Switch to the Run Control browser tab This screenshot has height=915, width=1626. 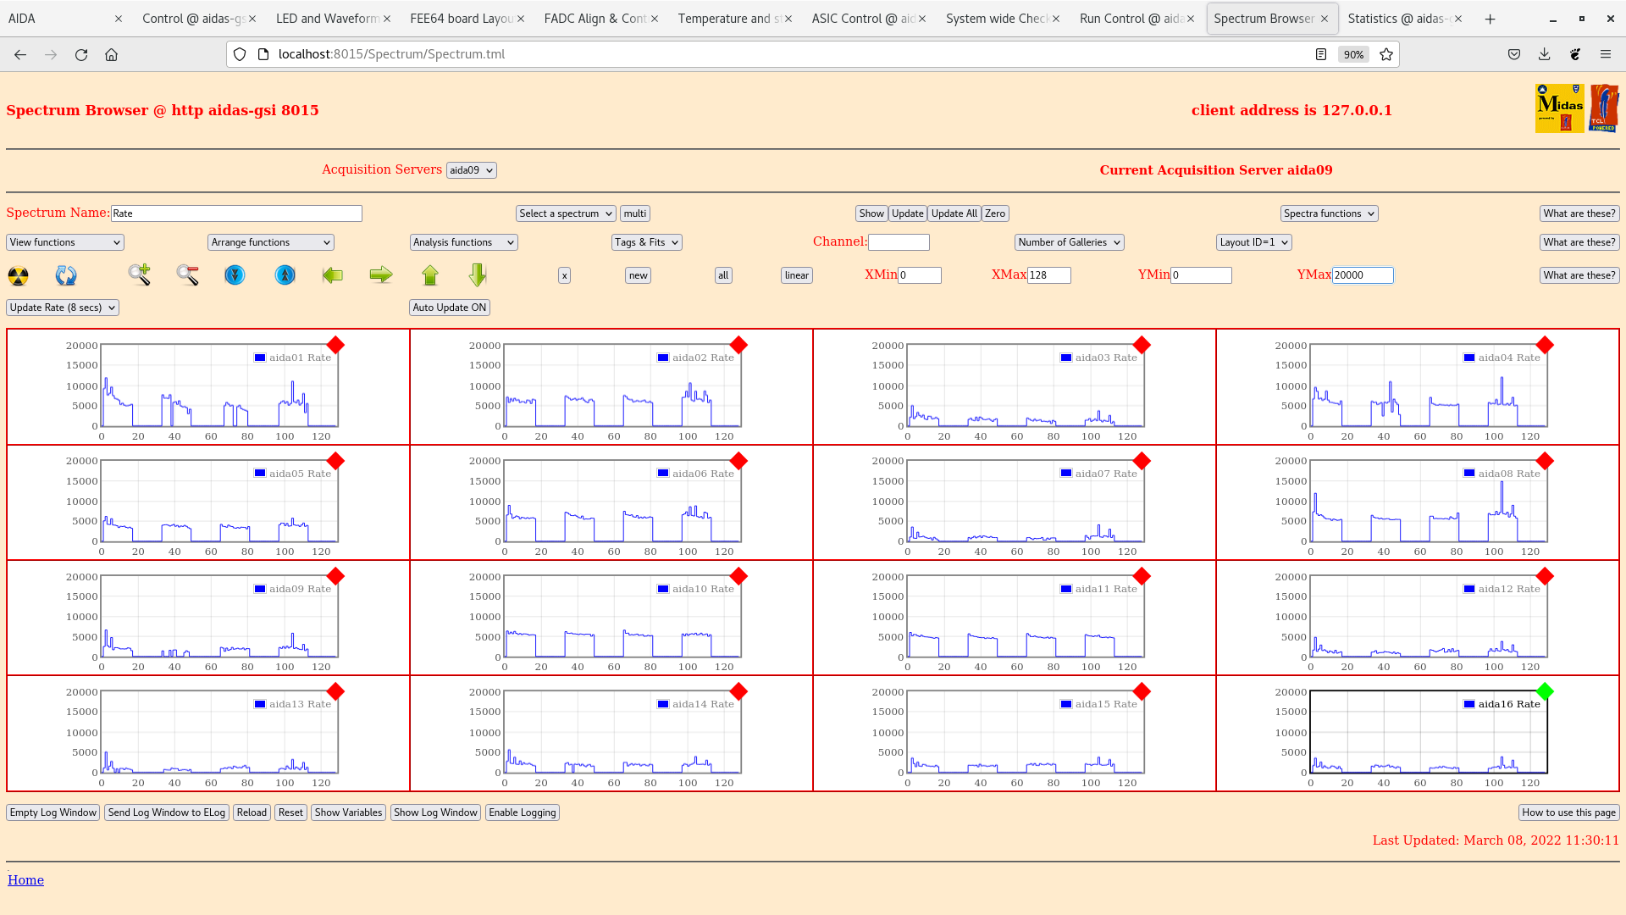[1131, 19]
